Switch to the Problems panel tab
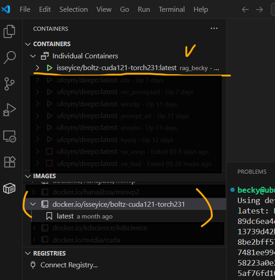The width and height of the screenshot is (275, 280). pyautogui.click(x=252, y=171)
